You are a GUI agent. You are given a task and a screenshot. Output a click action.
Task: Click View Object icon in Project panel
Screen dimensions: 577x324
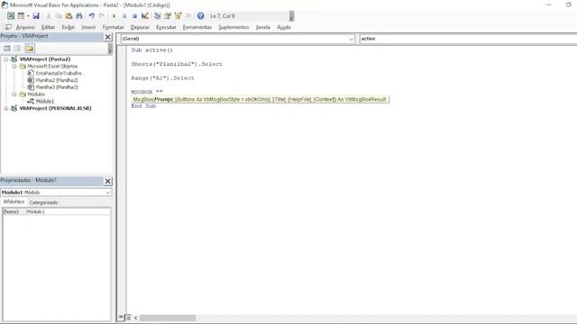pos(17,48)
